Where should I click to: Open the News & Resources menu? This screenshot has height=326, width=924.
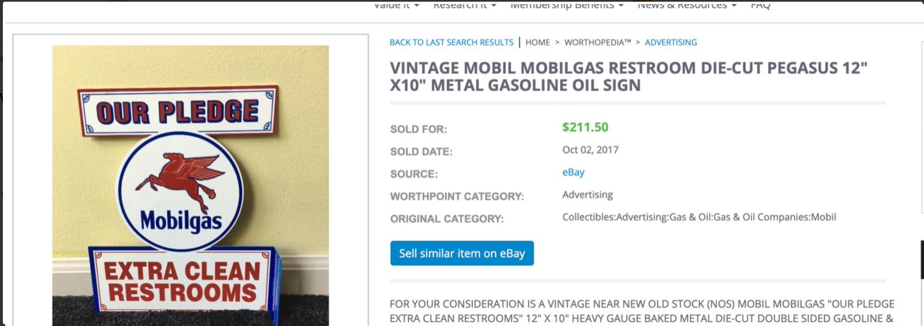[x=682, y=6]
